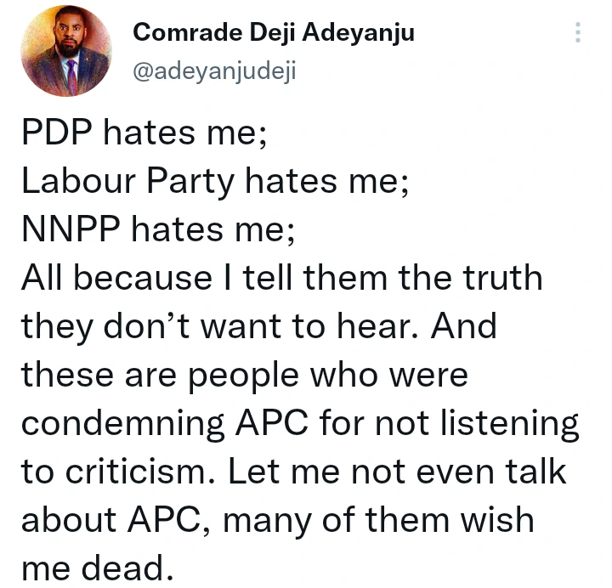Click the "NNPP hates me;" line

(157, 229)
